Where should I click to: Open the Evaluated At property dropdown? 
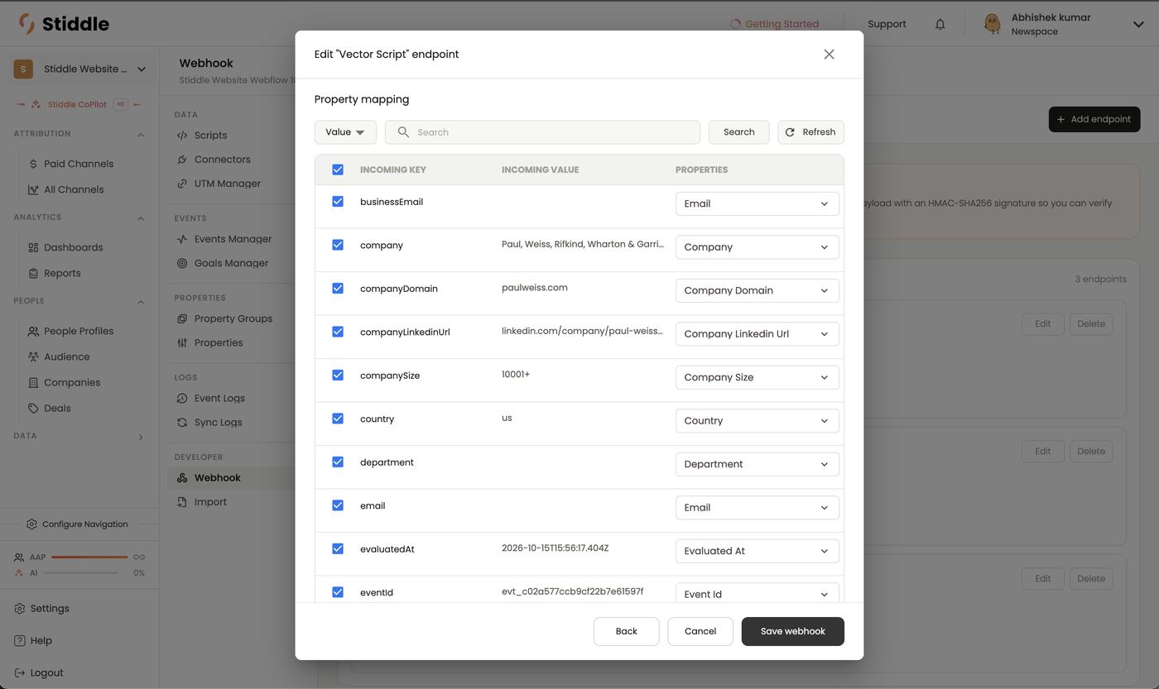(757, 551)
